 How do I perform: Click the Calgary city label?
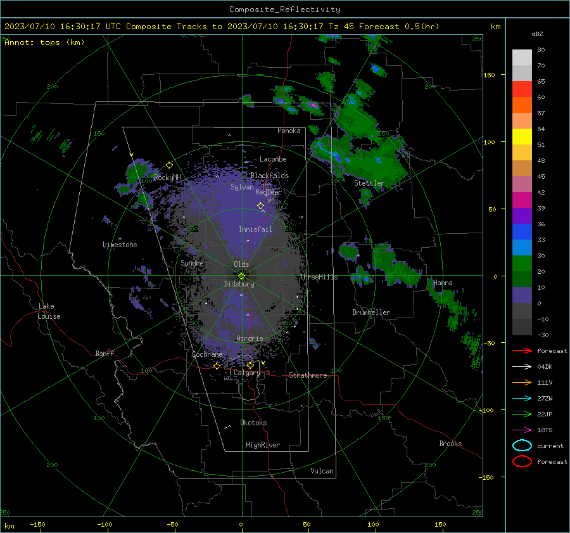(247, 373)
